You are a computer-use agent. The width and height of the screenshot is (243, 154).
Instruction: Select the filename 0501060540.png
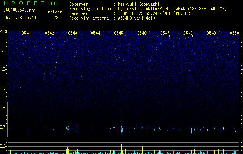coord(20,10)
